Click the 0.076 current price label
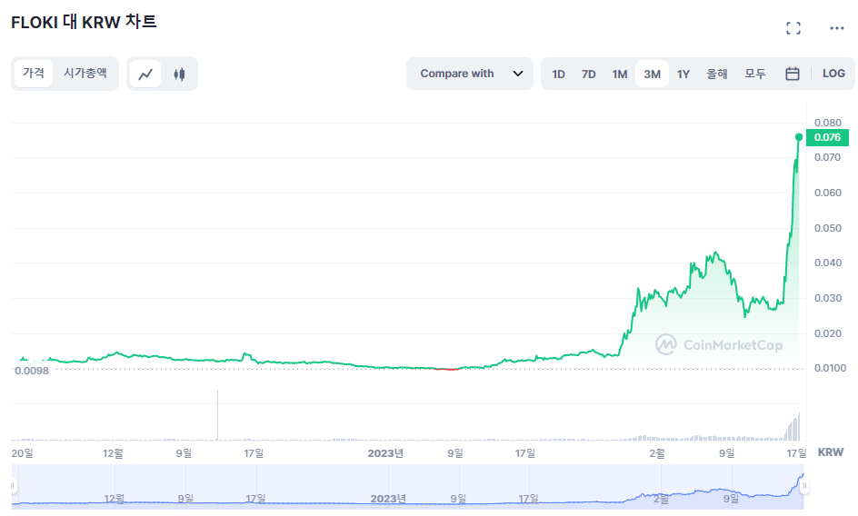 827,137
